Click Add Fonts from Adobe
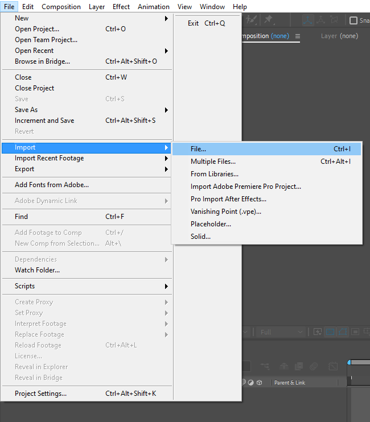Viewport: 370px width, 422px height. pyautogui.click(x=52, y=185)
